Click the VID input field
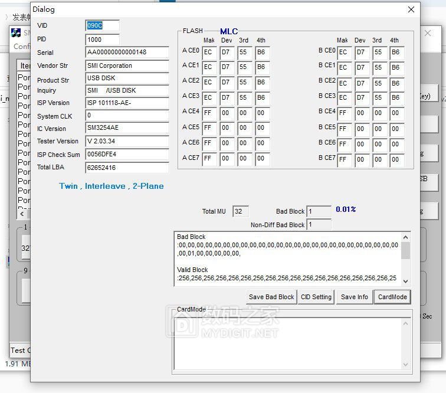Viewport: 446px width, 393px height. coord(102,25)
